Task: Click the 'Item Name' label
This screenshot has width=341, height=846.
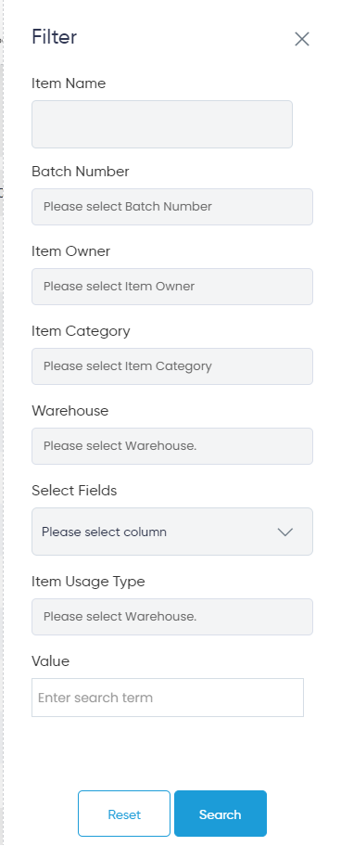Action: click(69, 83)
